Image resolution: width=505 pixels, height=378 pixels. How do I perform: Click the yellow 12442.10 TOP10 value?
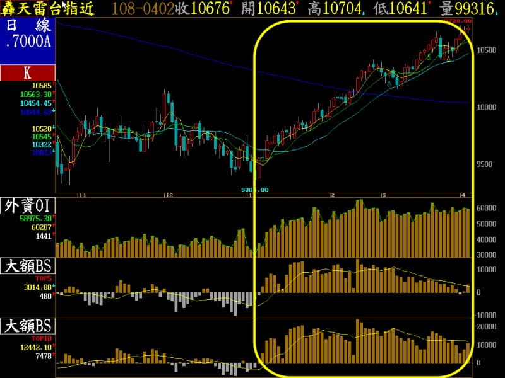point(35,348)
